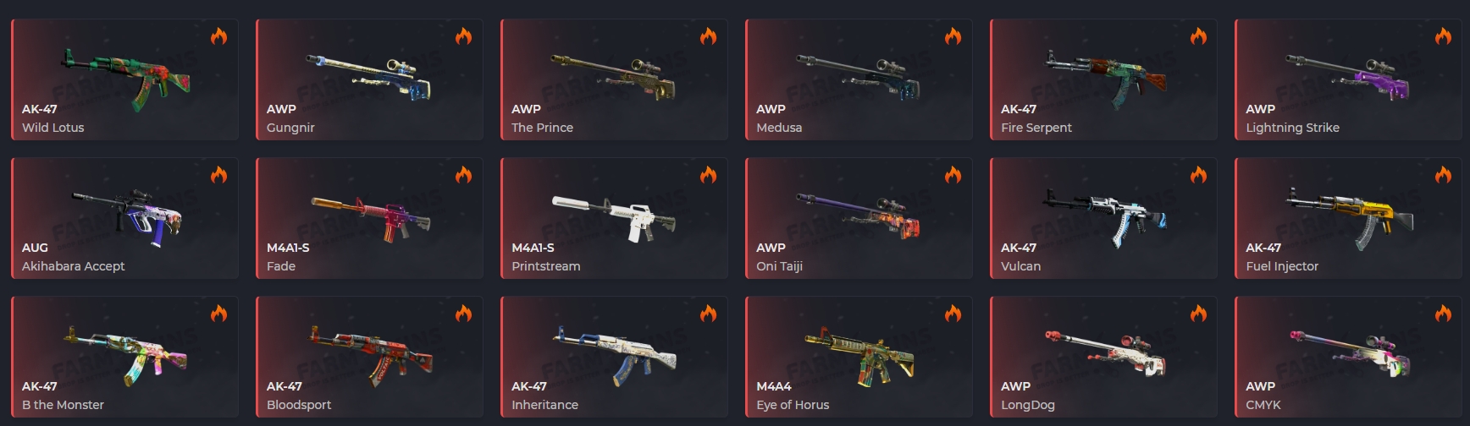The height and width of the screenshot is (426, 1470).
Task: Click the flame icon on AWP Medusa card
Action: (953, 36)
